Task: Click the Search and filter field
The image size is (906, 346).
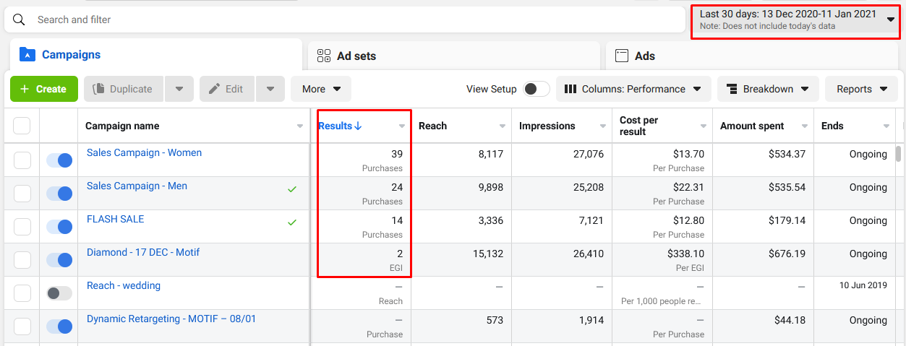Action: tap(347, 20)
